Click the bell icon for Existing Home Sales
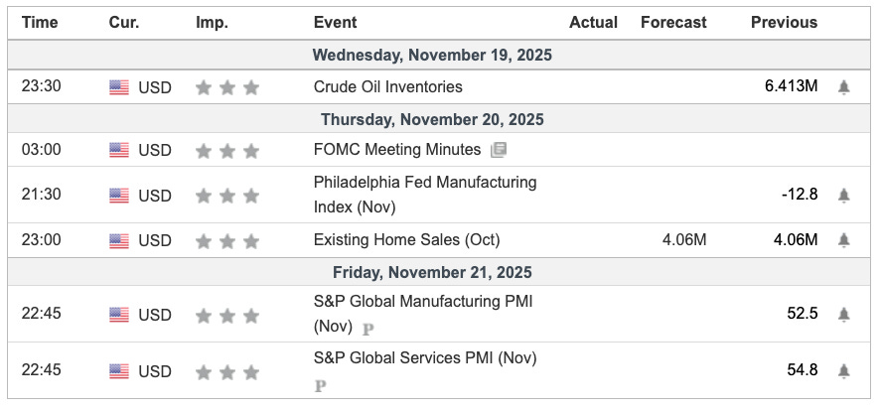 coord(843,240)
